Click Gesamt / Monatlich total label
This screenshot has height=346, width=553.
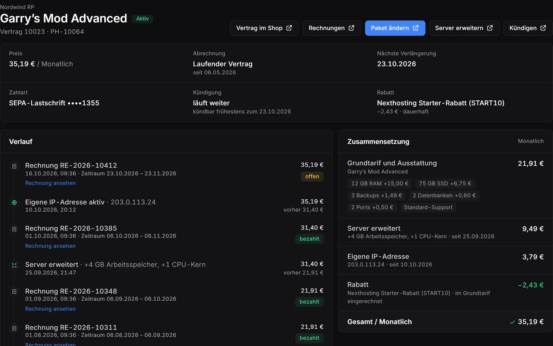tap(379, 322)
